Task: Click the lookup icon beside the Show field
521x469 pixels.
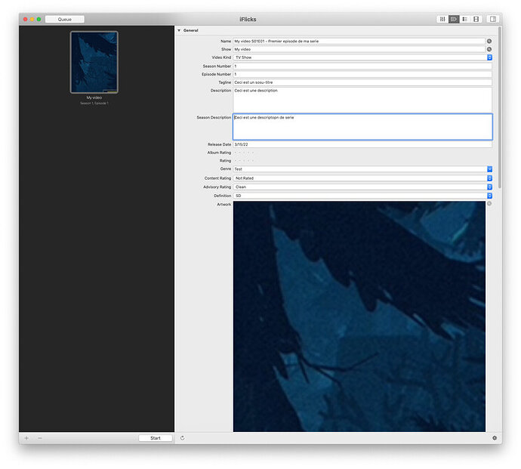Action: point(489,49)
